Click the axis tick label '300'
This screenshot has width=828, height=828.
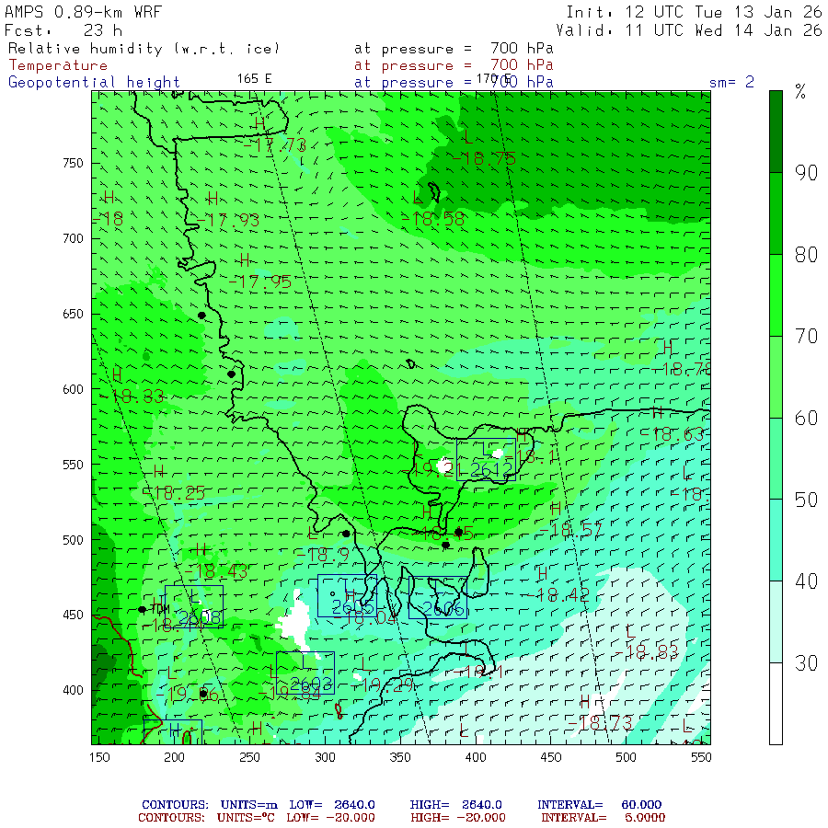pyautogui.click(x=326, y=757)
